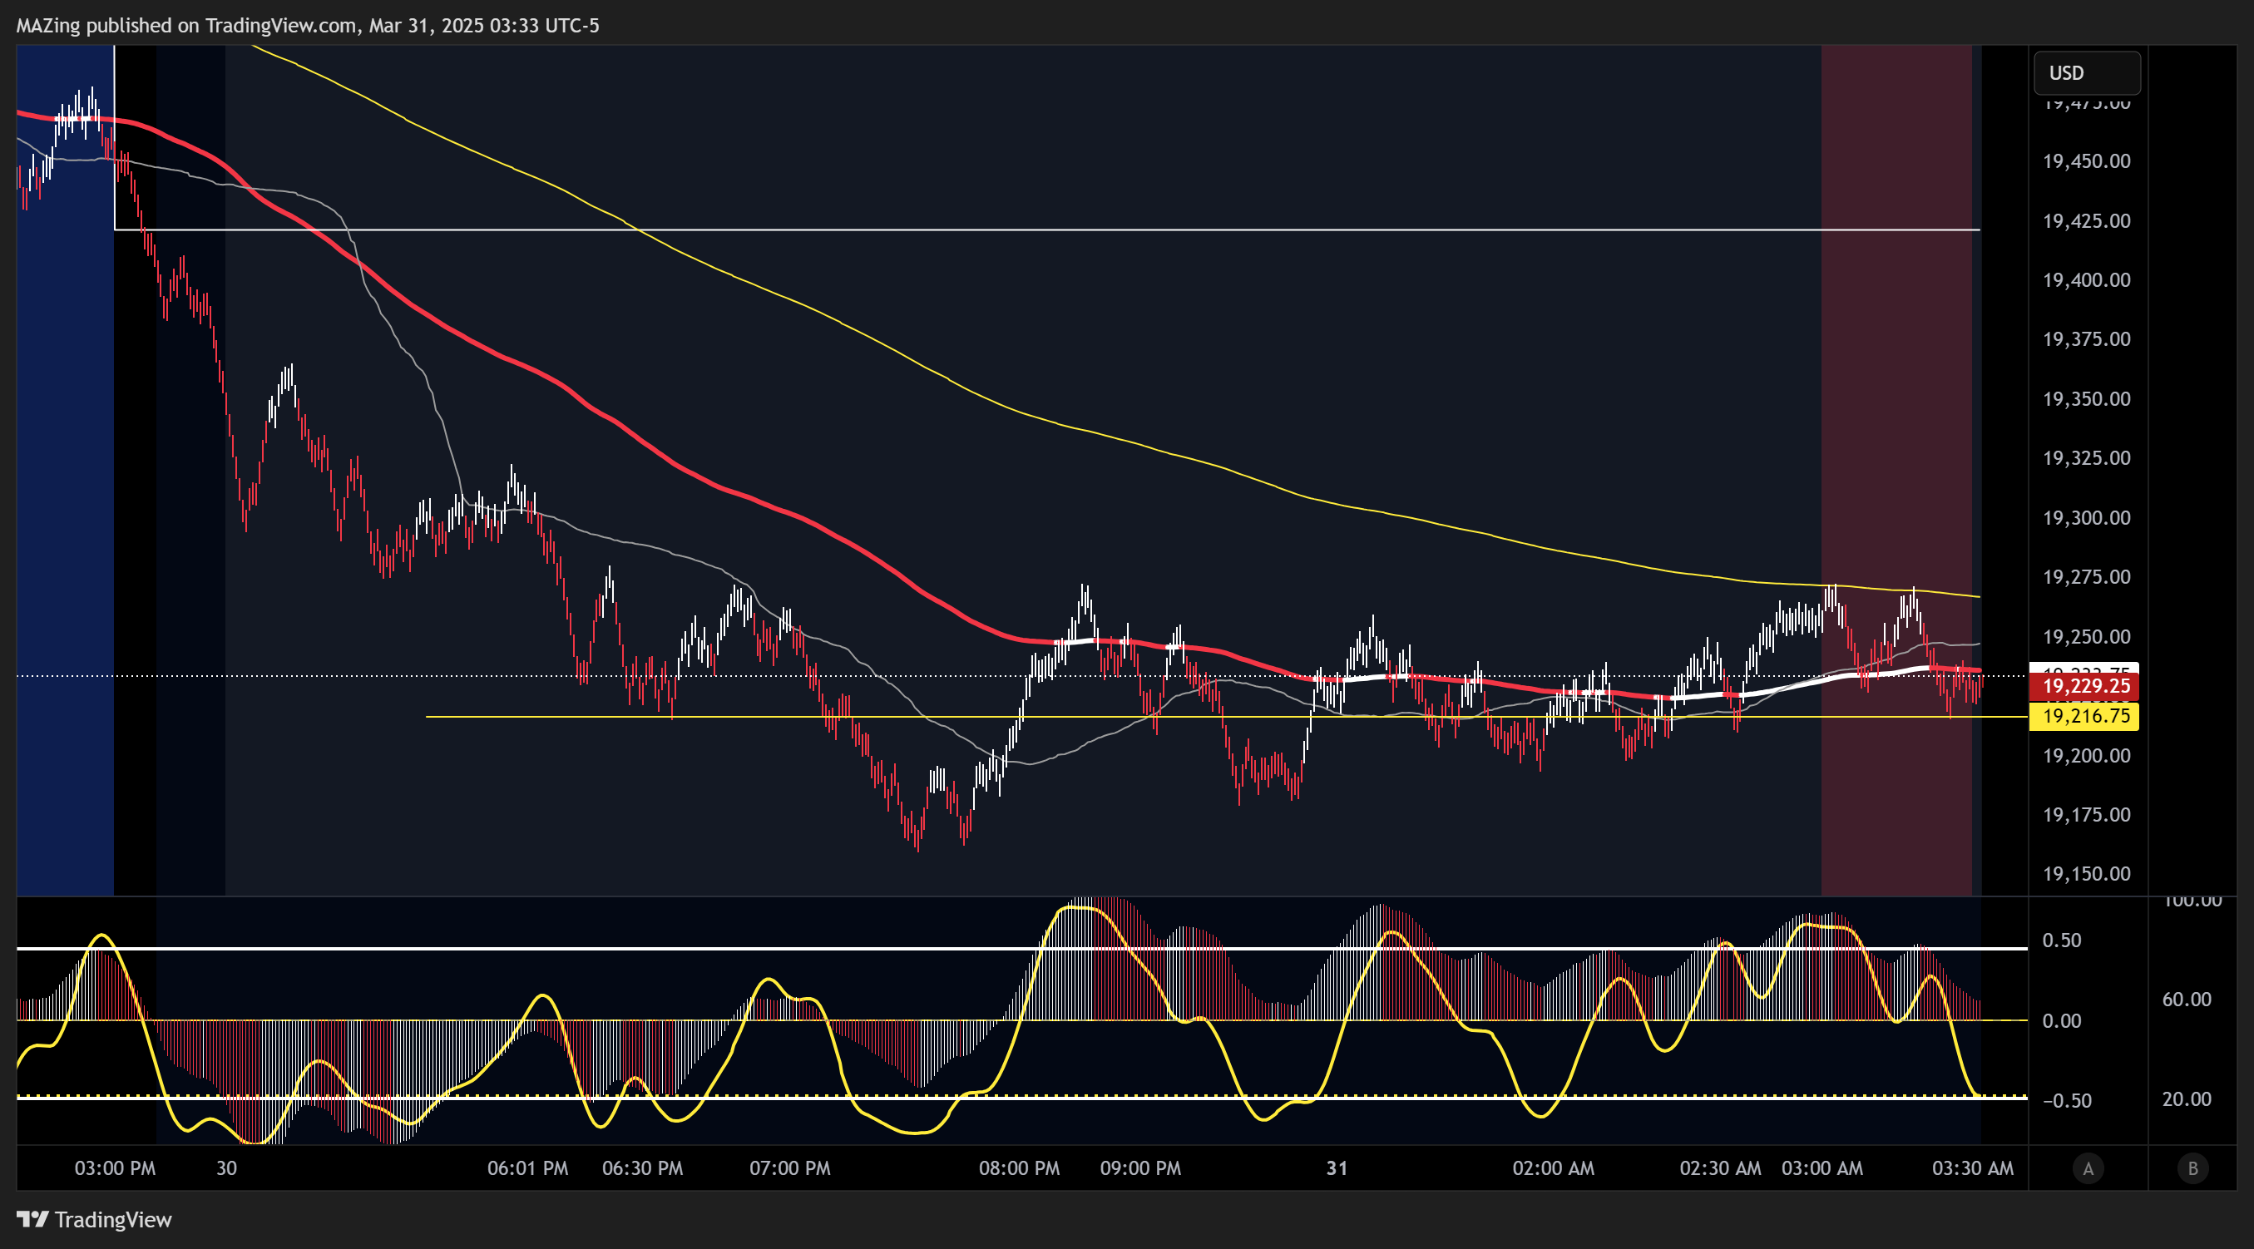This screenshot has width=2254, height=1249.
Task: Click the 30 date marker on time axis
Action: point(226,1168)
